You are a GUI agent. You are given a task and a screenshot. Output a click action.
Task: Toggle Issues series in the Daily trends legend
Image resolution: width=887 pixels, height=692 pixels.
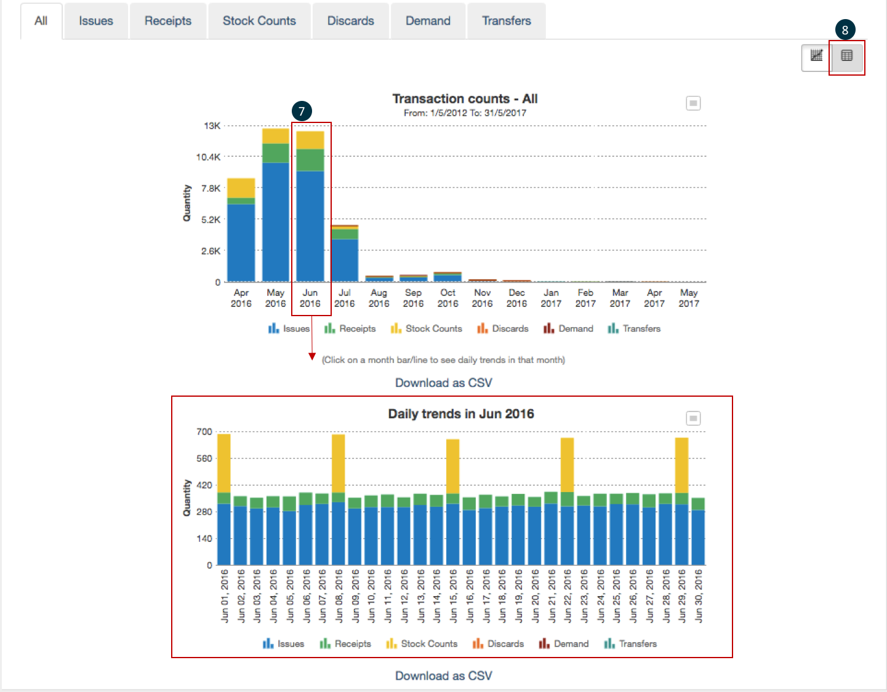coord(283,643)
